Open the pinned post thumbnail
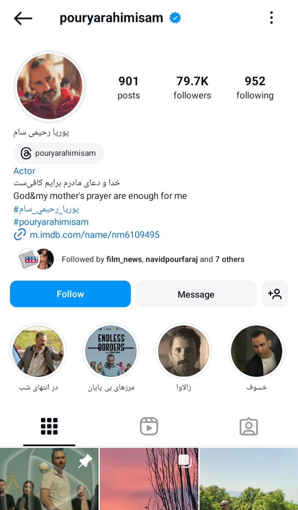Viewport: 298px width, 510px height. coord(49,479)
